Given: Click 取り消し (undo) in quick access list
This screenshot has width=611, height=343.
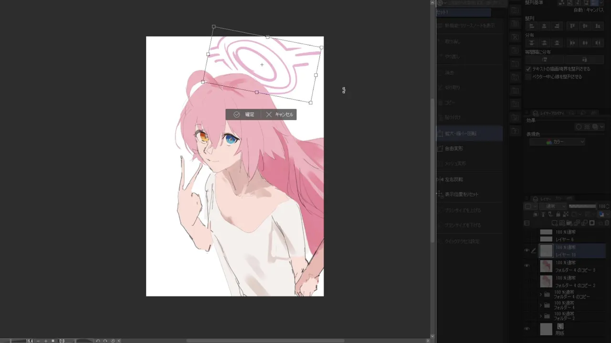Looking at the screenshot, I should coord(453,41).
